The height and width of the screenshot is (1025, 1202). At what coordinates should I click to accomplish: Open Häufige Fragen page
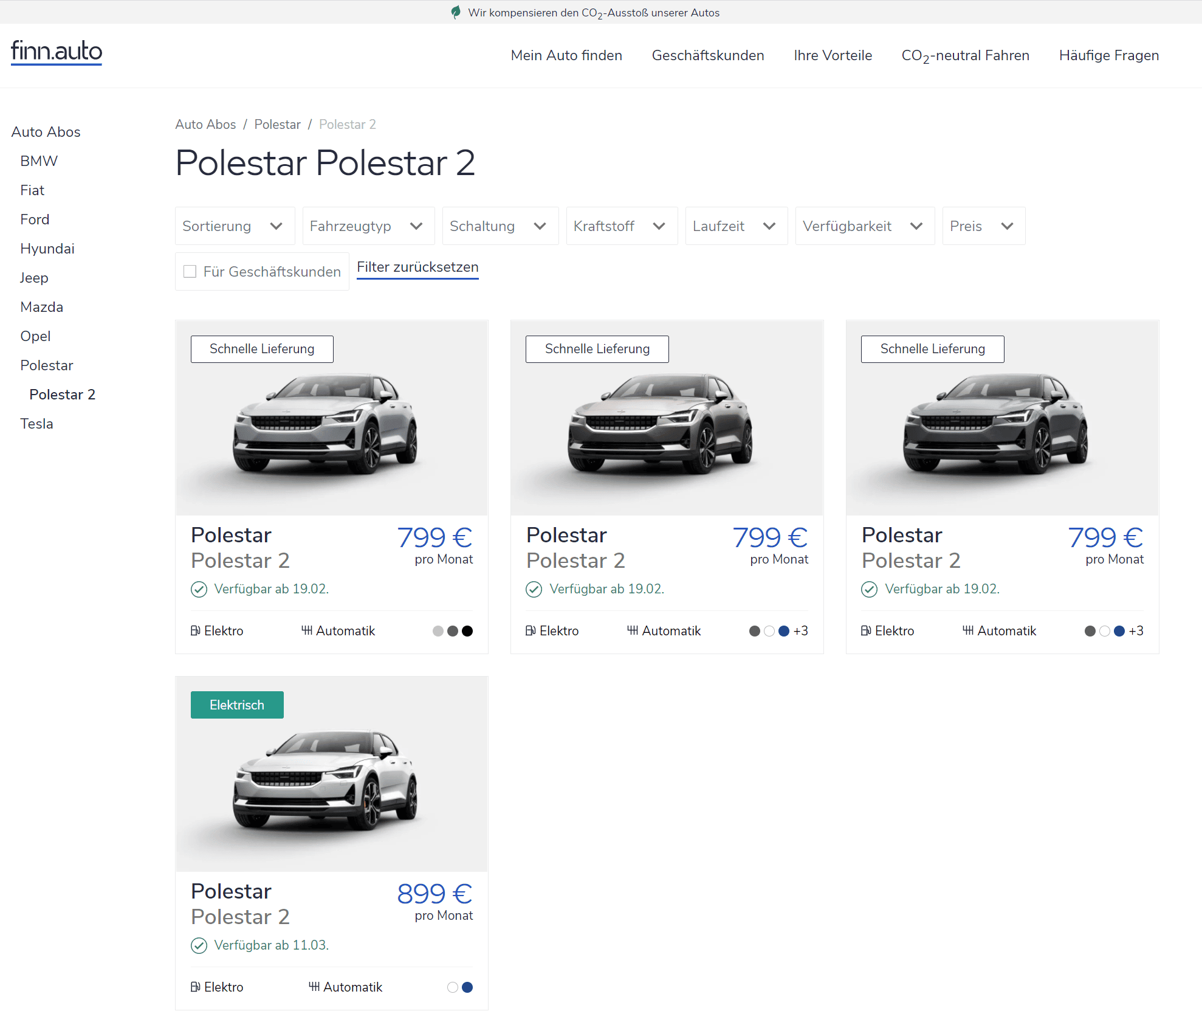(1109, 55)
